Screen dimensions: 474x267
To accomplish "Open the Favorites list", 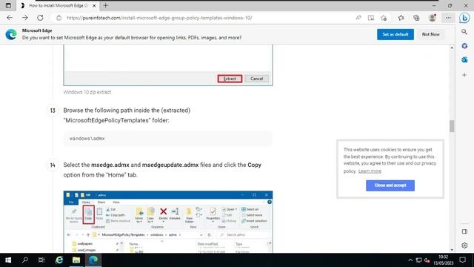I will [x=401, y=18].
